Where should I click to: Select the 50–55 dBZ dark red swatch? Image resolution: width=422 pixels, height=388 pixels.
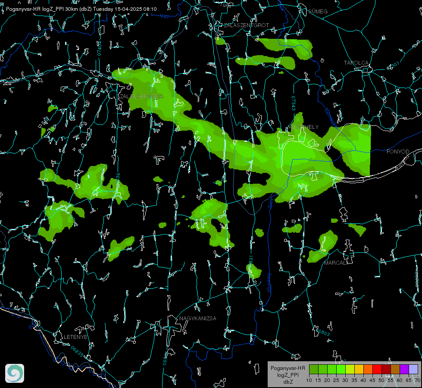click(x=386, y=369)
